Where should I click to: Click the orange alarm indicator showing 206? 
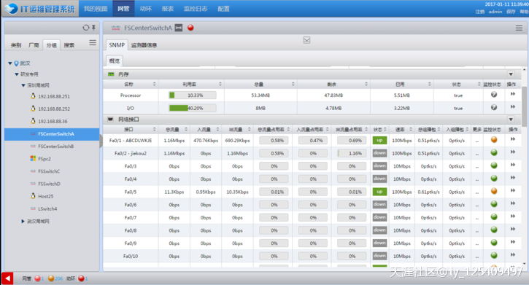pos(51,278)
